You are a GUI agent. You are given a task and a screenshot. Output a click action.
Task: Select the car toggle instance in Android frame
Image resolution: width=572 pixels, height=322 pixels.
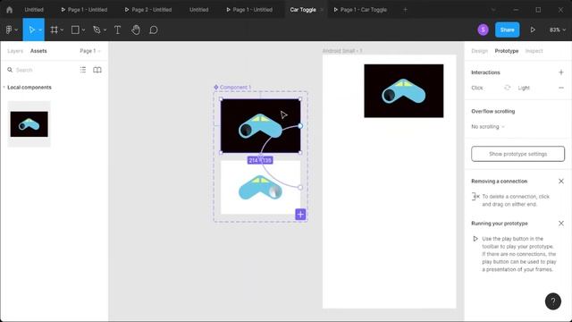[x=404, y=91]
